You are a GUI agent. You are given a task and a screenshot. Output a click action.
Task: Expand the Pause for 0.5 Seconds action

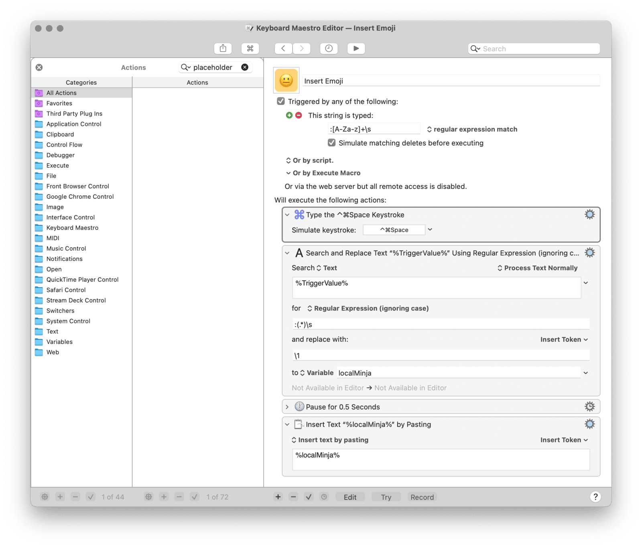pos(287,407)
